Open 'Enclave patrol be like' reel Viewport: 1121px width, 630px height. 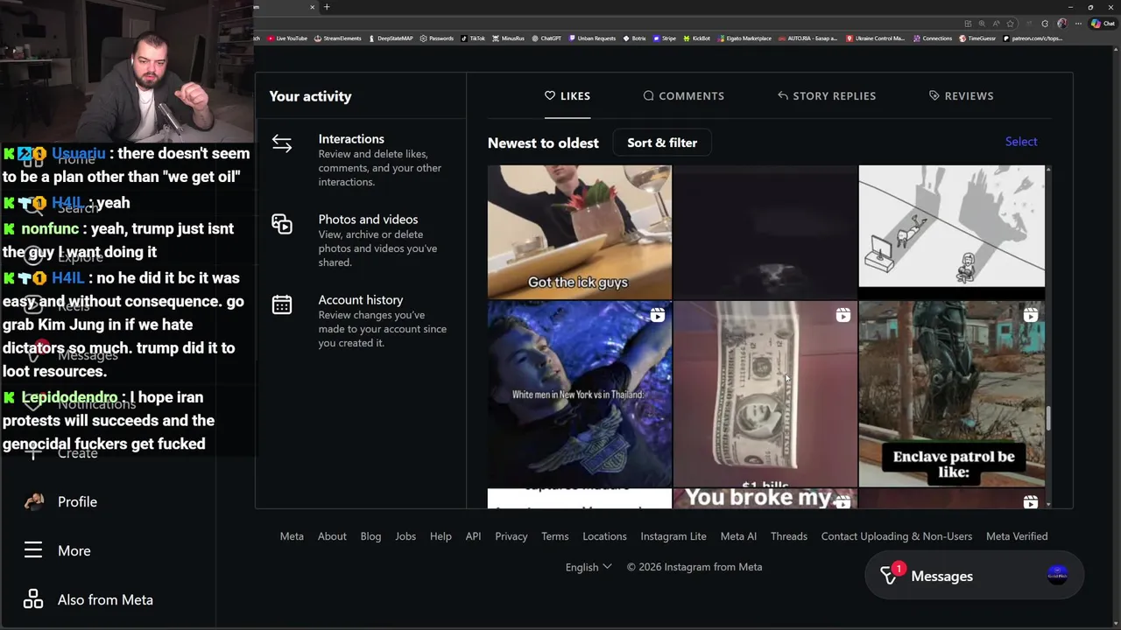pyautogui.click(x=951, y=394)
